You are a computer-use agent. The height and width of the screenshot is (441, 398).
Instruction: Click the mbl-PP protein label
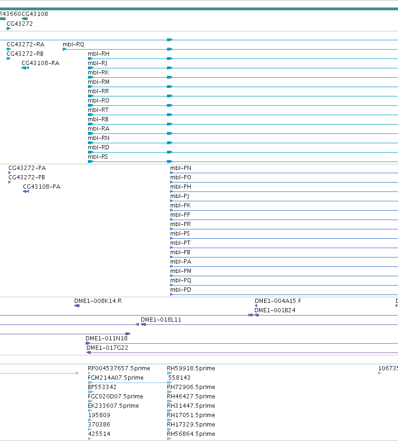click(x=180, y=214)
